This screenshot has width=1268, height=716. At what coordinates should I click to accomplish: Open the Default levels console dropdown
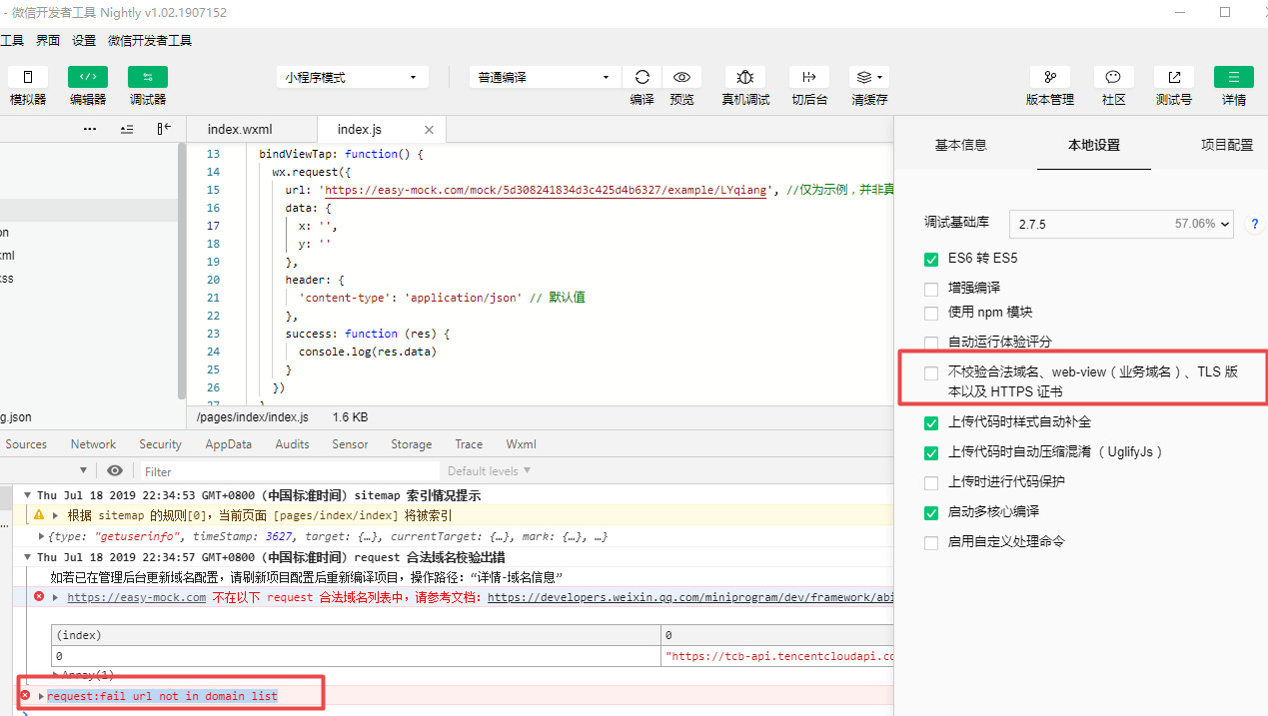[x=490, y=470]
